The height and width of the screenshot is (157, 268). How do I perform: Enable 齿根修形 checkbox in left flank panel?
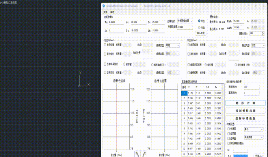pyautogui.click(x=105, y=72)
